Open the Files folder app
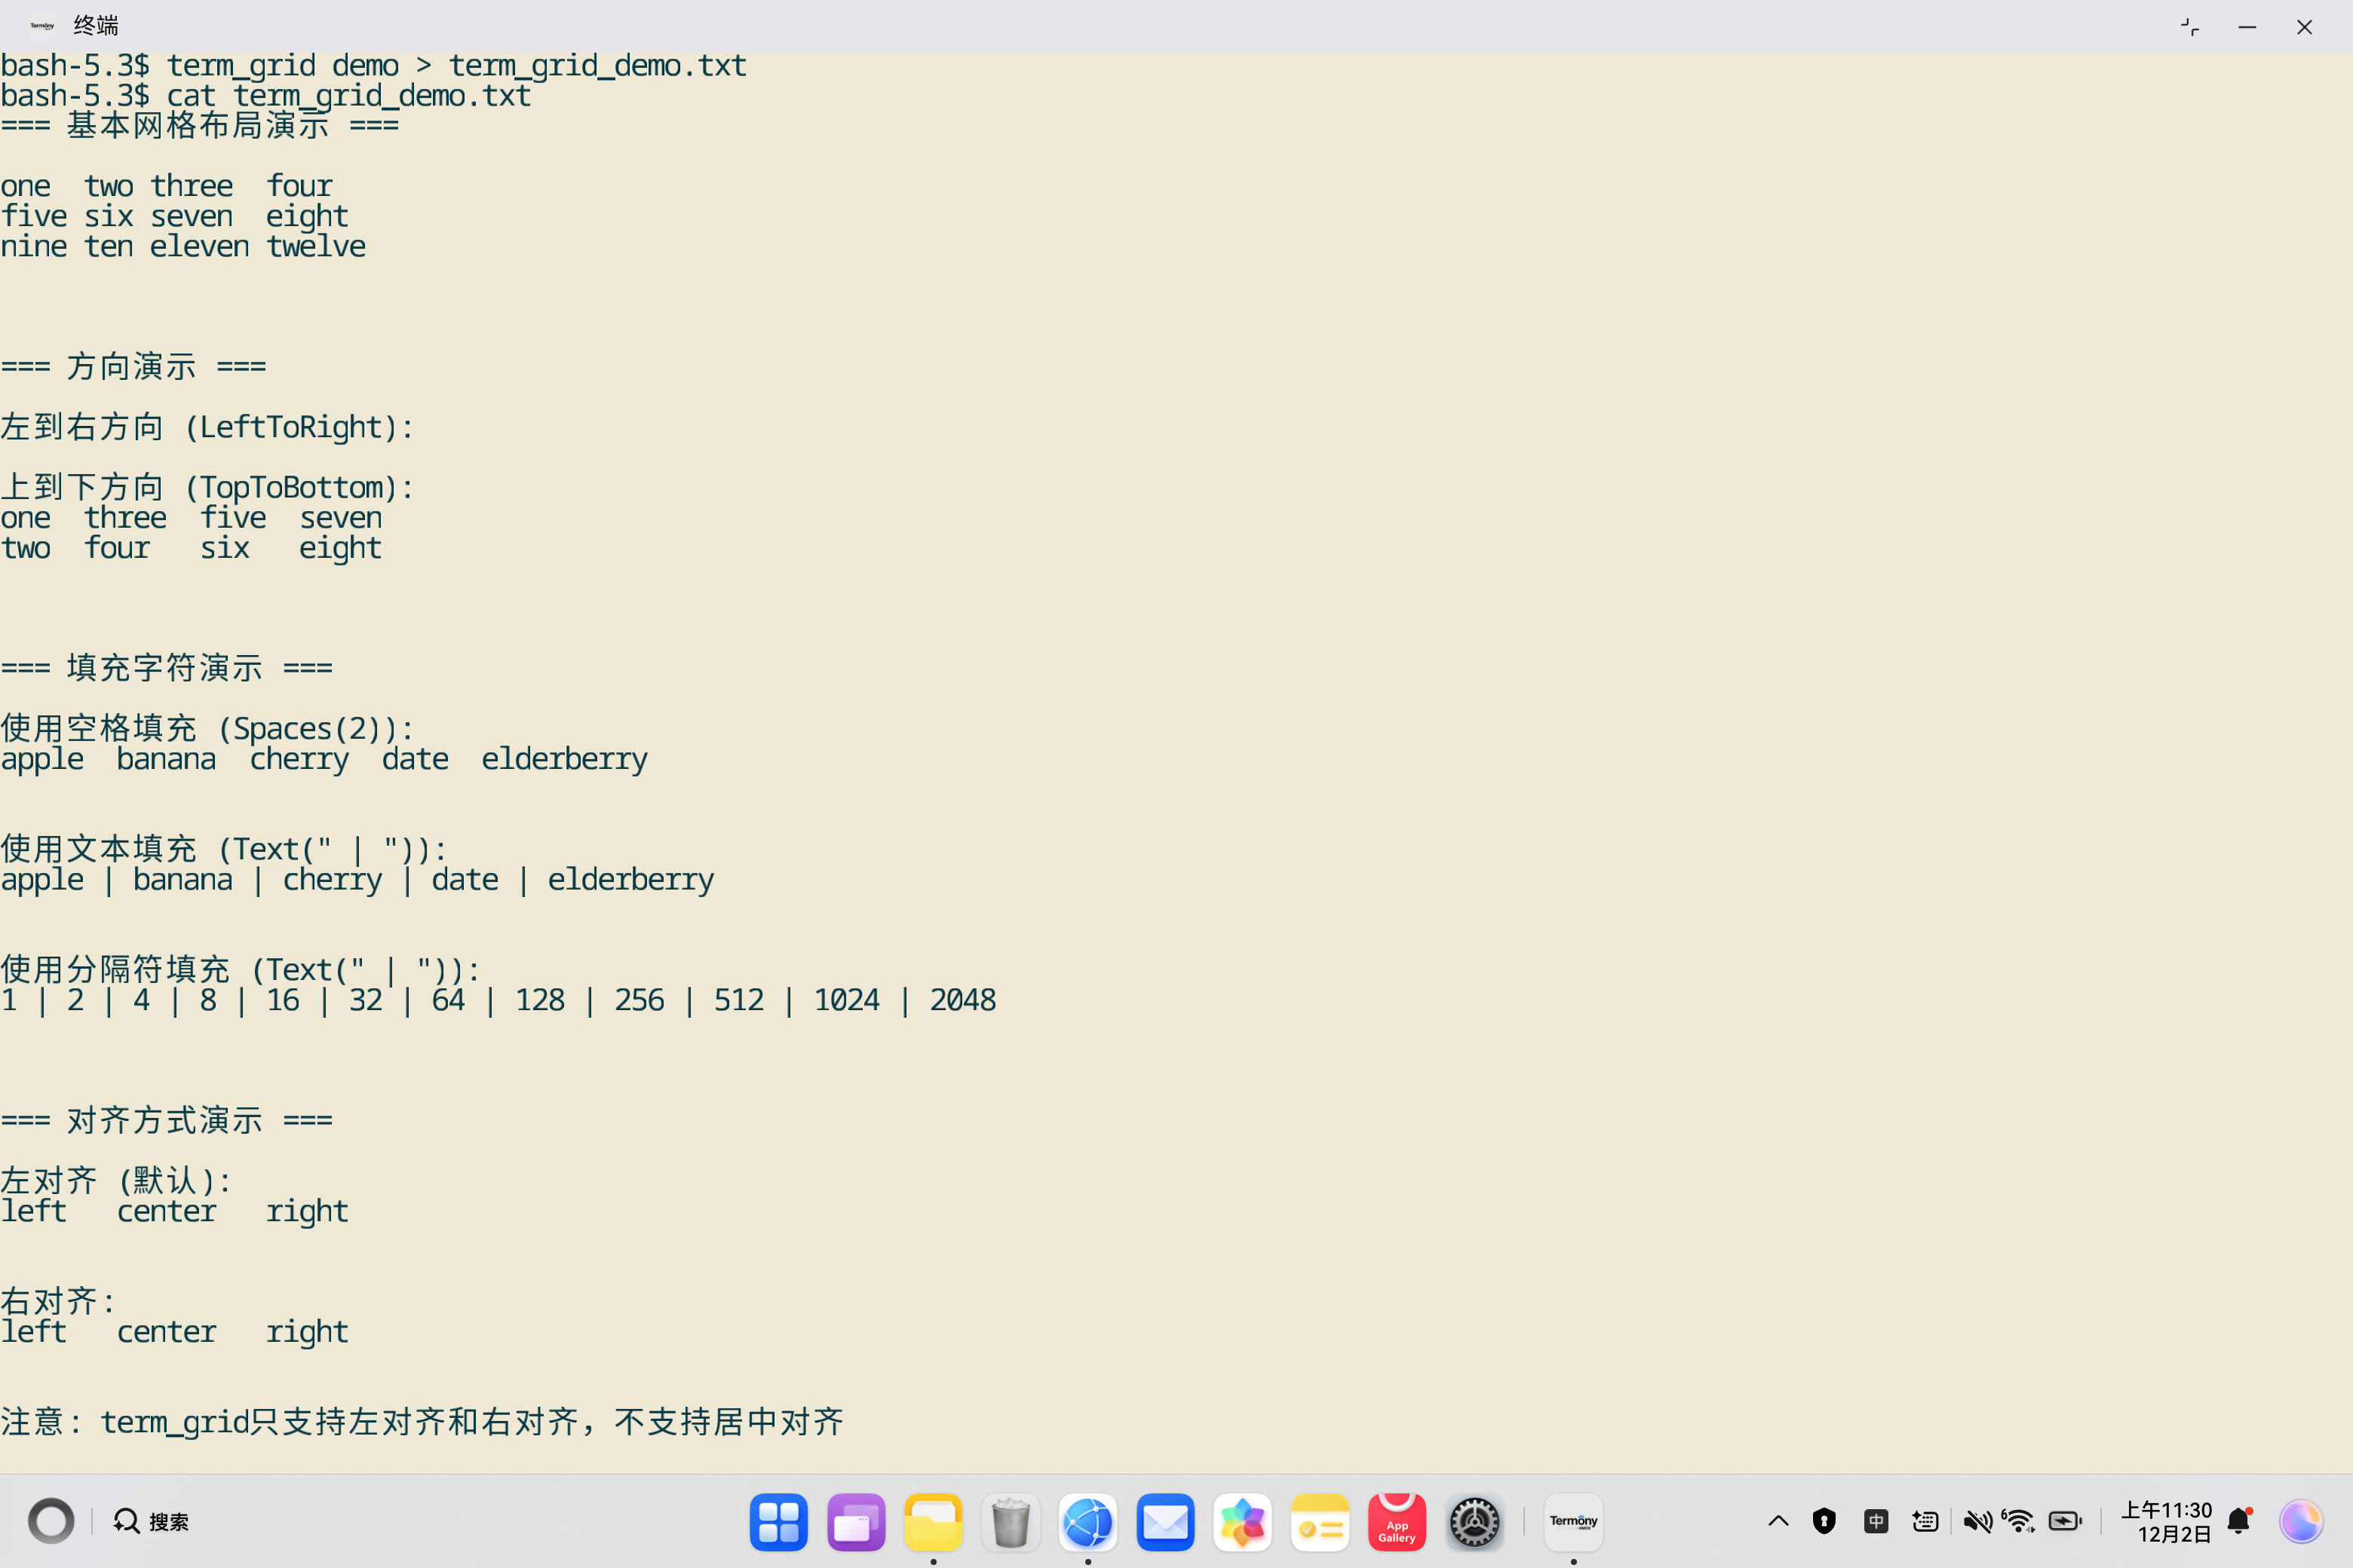This screenshot has width=2353, height=1568. pos(932,1522)
